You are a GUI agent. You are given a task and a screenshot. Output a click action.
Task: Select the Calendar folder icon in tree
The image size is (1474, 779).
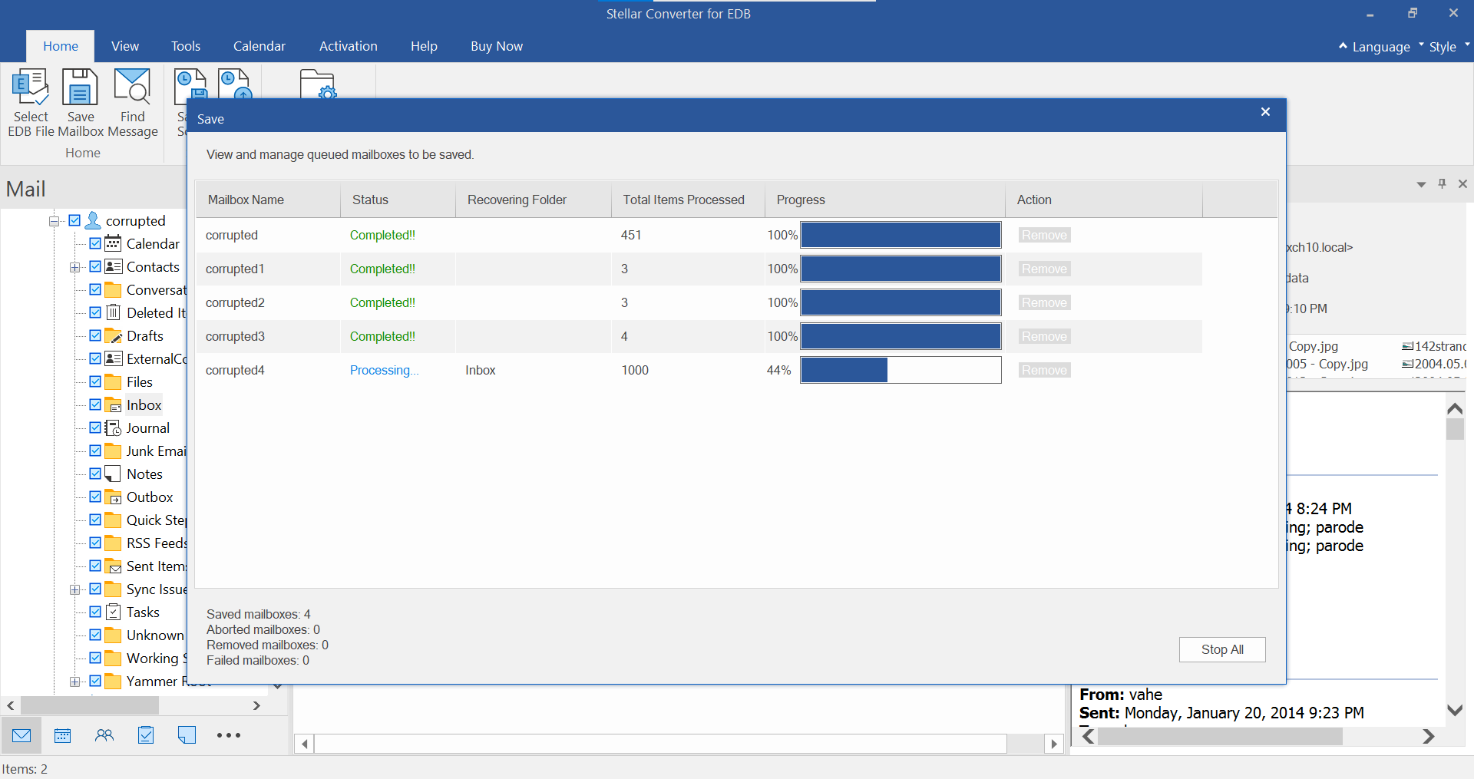point(113,244)
